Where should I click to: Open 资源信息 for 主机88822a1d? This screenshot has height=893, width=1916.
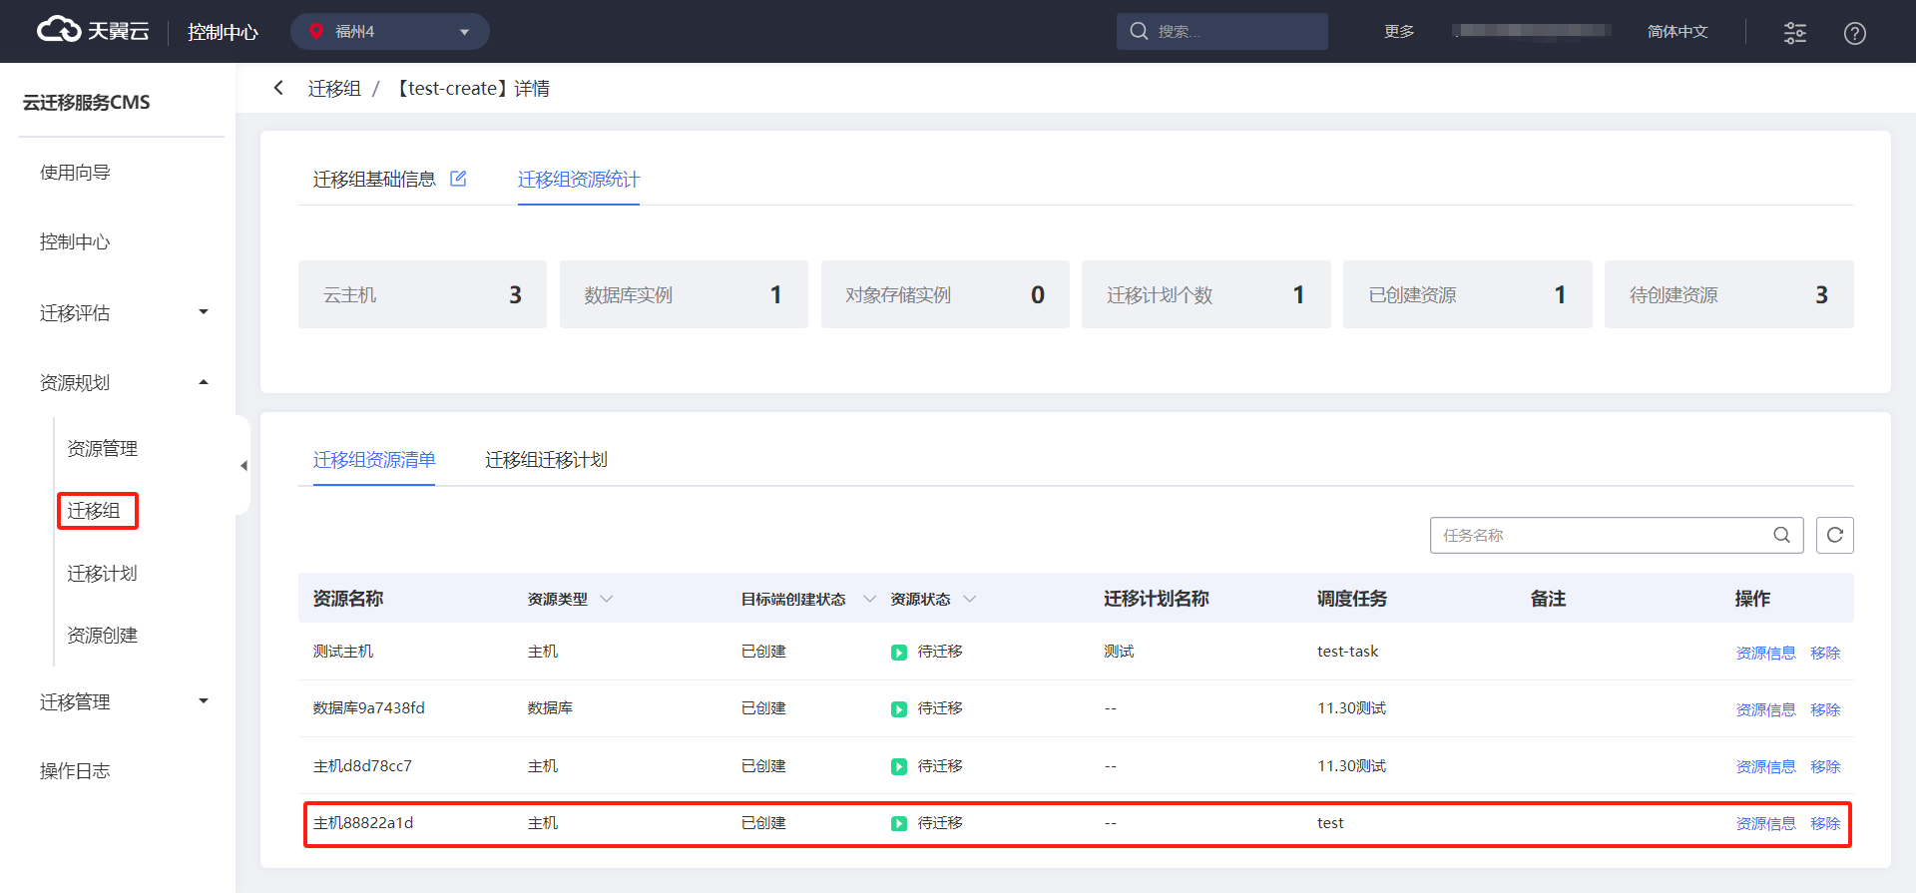pos(1765,824)
